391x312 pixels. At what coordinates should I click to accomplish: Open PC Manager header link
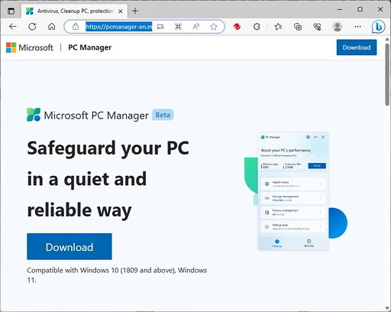pos(89,47)
